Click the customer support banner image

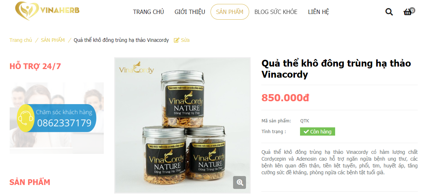57,118
